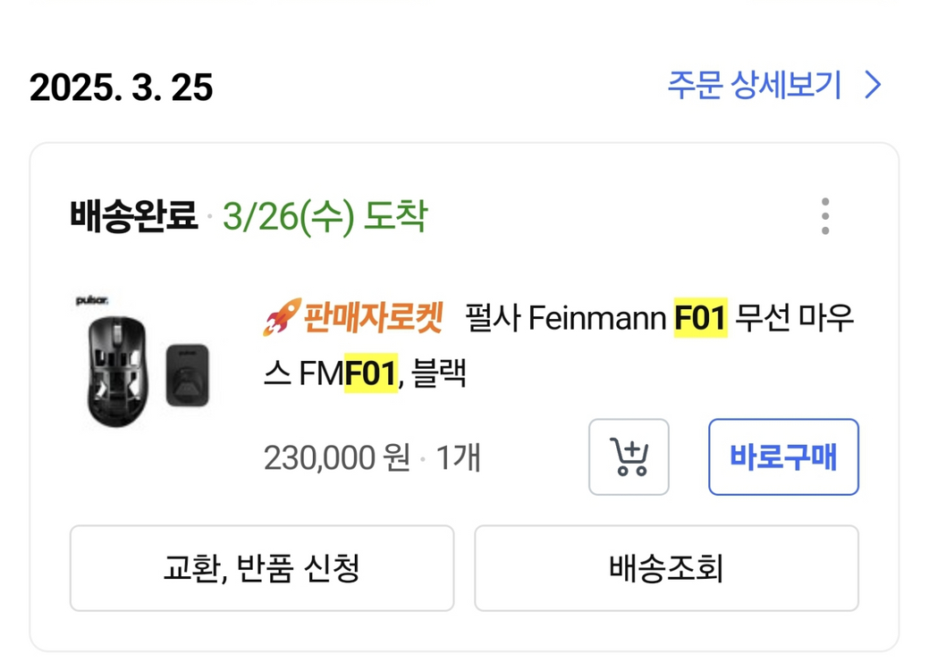Click the Pulsar mouse product thumbnail
929x670 pixels.
[x=143, y=357]
